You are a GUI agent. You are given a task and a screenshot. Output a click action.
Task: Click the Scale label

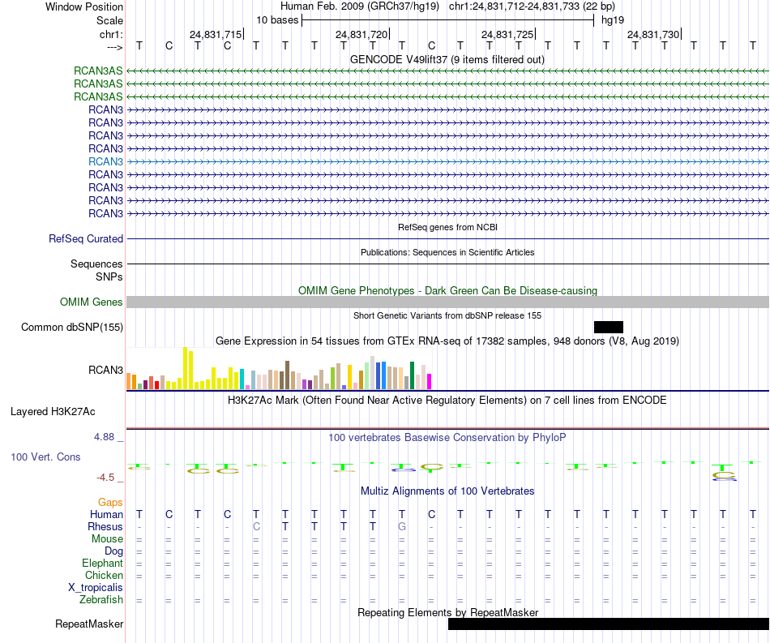pos(110,20)
